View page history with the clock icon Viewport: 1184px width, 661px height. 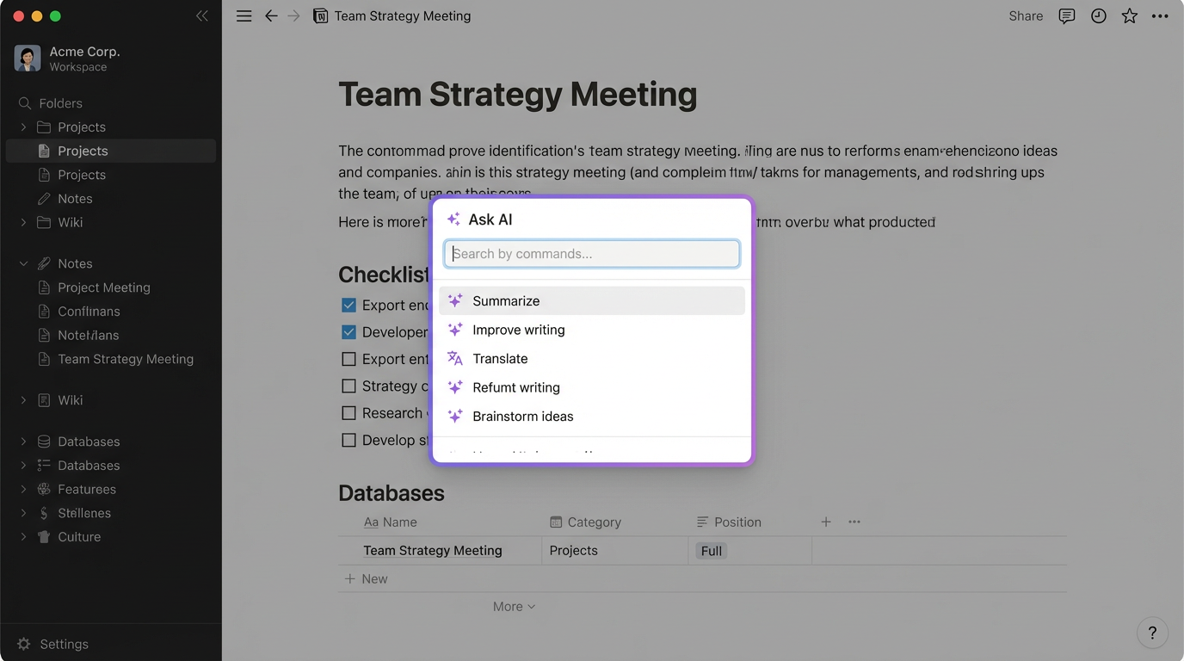[1098, 15]
